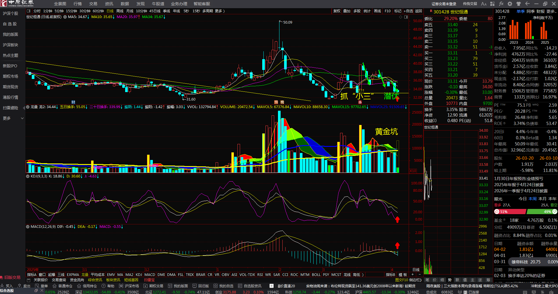
Task: Expand 更多 in left sidebar
Action: 13,118
